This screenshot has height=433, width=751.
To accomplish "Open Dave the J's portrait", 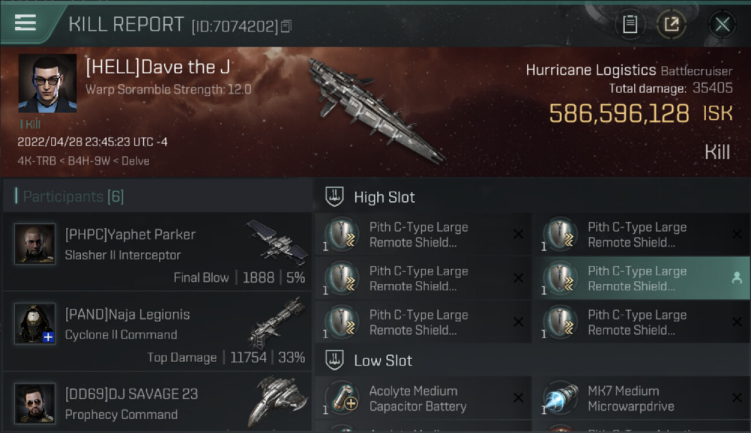I will coord(47,83).
